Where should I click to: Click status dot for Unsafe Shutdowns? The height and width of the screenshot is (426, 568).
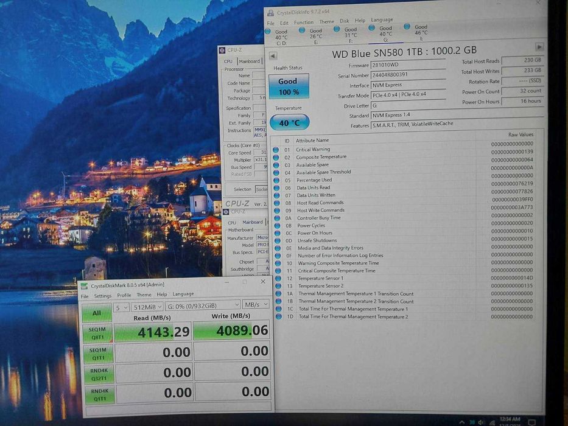click(278, 240)
